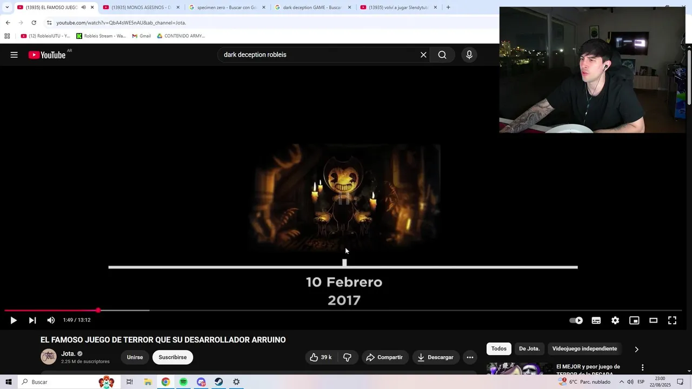Select the De Jota. filter chip

click(x=529, y=349)
